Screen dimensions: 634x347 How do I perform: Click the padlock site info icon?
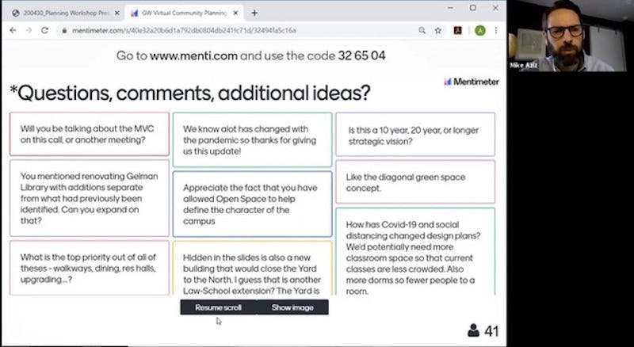click(64, 30)
